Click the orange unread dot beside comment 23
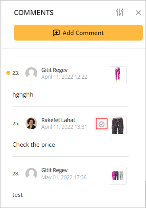146x208 pixels. tap(8, 73)
